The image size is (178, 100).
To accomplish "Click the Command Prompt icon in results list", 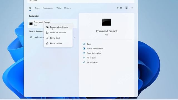I will [31, 24].
